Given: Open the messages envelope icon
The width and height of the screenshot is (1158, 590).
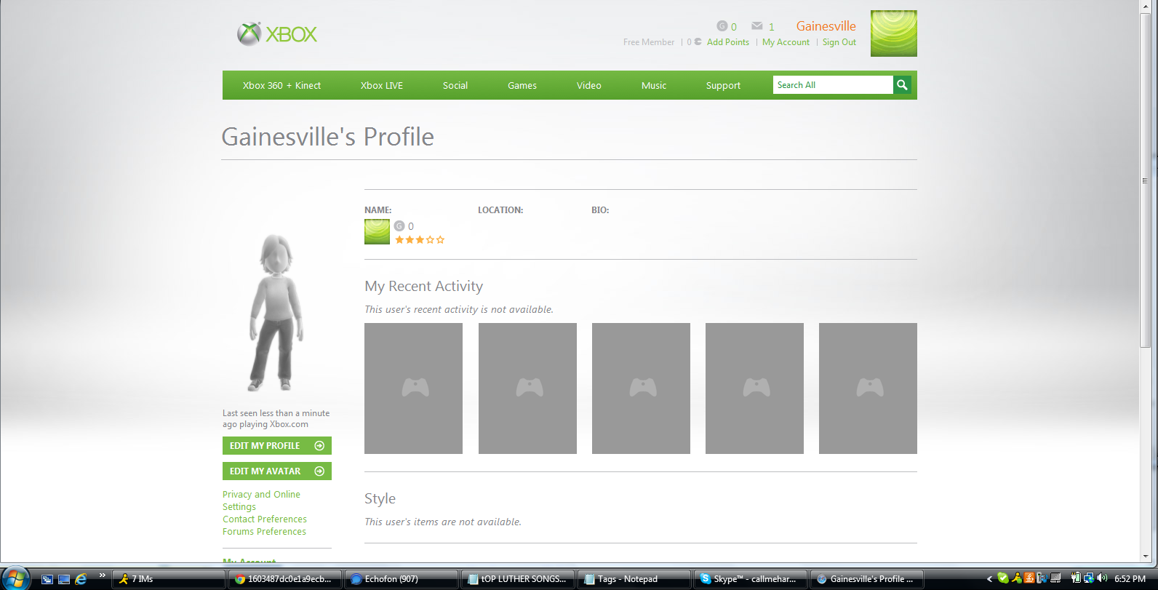Looking at the screenshot, I should click(757, 26).
